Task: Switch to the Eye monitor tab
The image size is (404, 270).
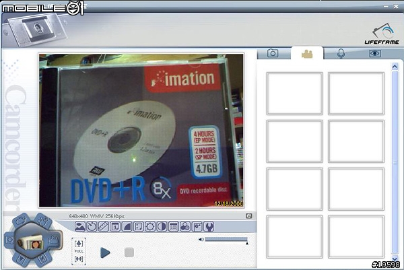Action: [374, 53]
